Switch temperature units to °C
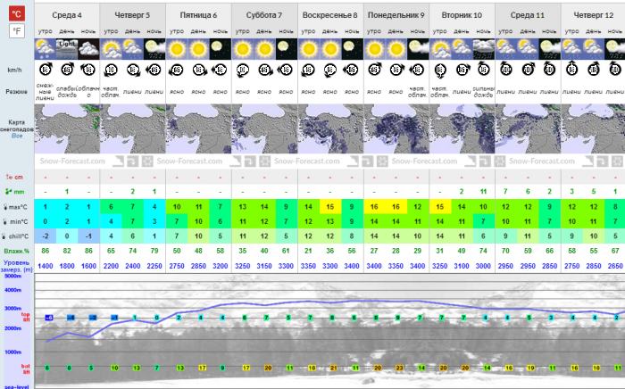625x389 pixels. 17,13
